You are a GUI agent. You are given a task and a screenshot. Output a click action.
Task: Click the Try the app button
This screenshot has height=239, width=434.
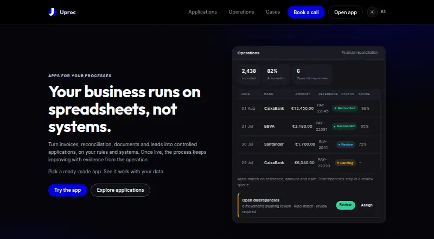pyautogui.click(x=67, y=190)
